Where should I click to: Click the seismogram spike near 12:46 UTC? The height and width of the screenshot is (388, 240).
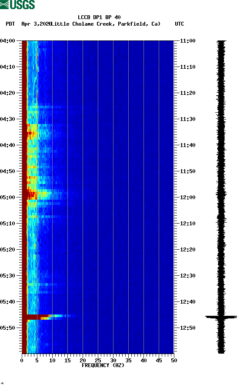pos(221,317)
